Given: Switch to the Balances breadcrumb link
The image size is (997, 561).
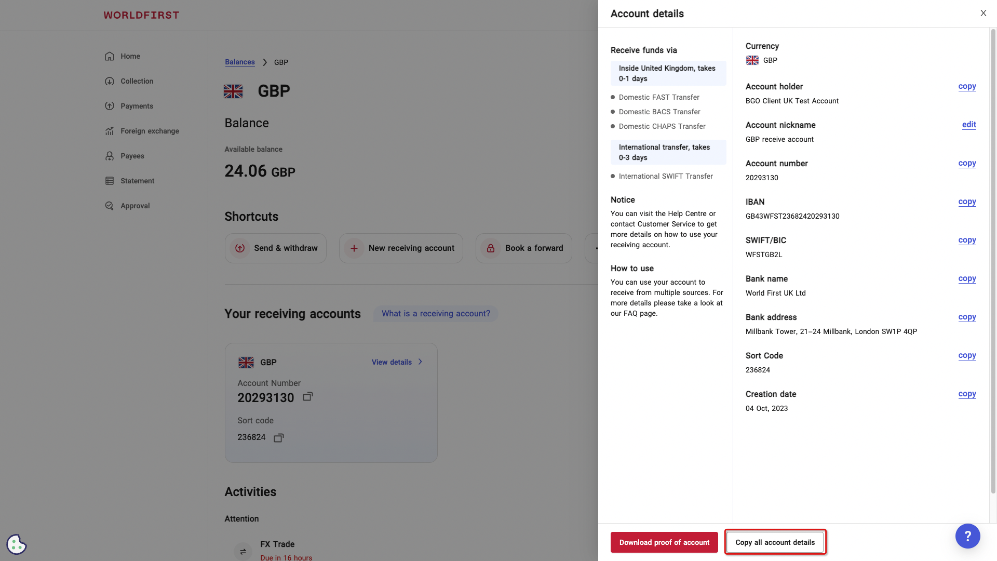Looking at the screenshot, I should tap(239, 62).
